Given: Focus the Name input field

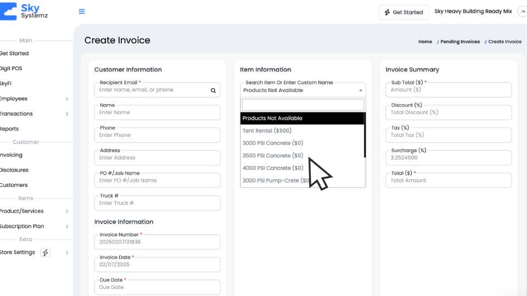Looking at the screenshot, I should (158, 113).
